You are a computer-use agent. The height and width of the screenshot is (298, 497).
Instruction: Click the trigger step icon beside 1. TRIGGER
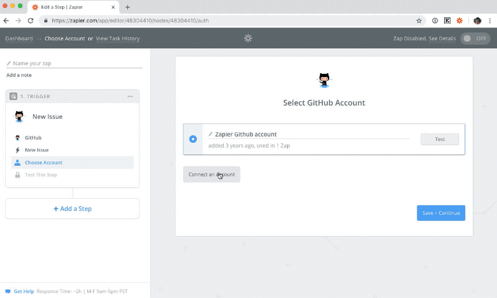tap(13, 96)
